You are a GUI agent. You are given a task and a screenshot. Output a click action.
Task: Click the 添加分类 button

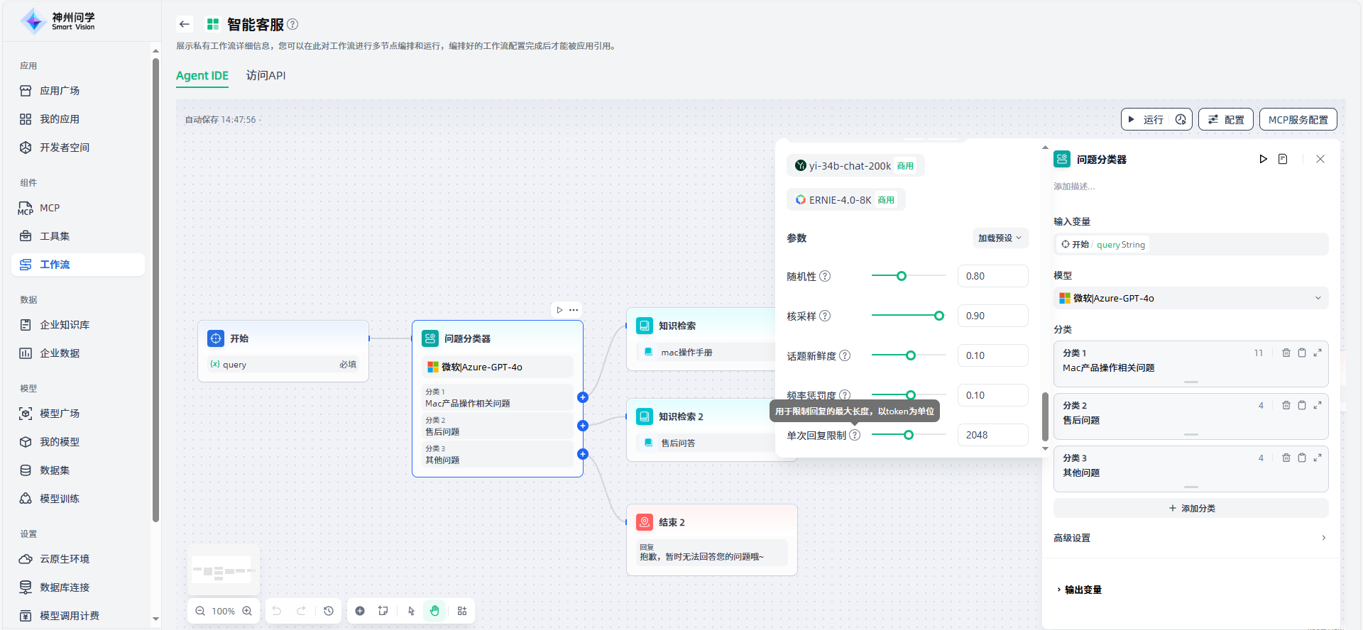(1191, 508)
